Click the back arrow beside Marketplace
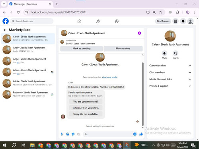 [5, 30]
